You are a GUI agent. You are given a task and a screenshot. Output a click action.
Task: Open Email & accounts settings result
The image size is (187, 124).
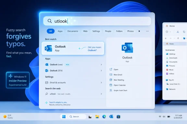pos(73,83)
